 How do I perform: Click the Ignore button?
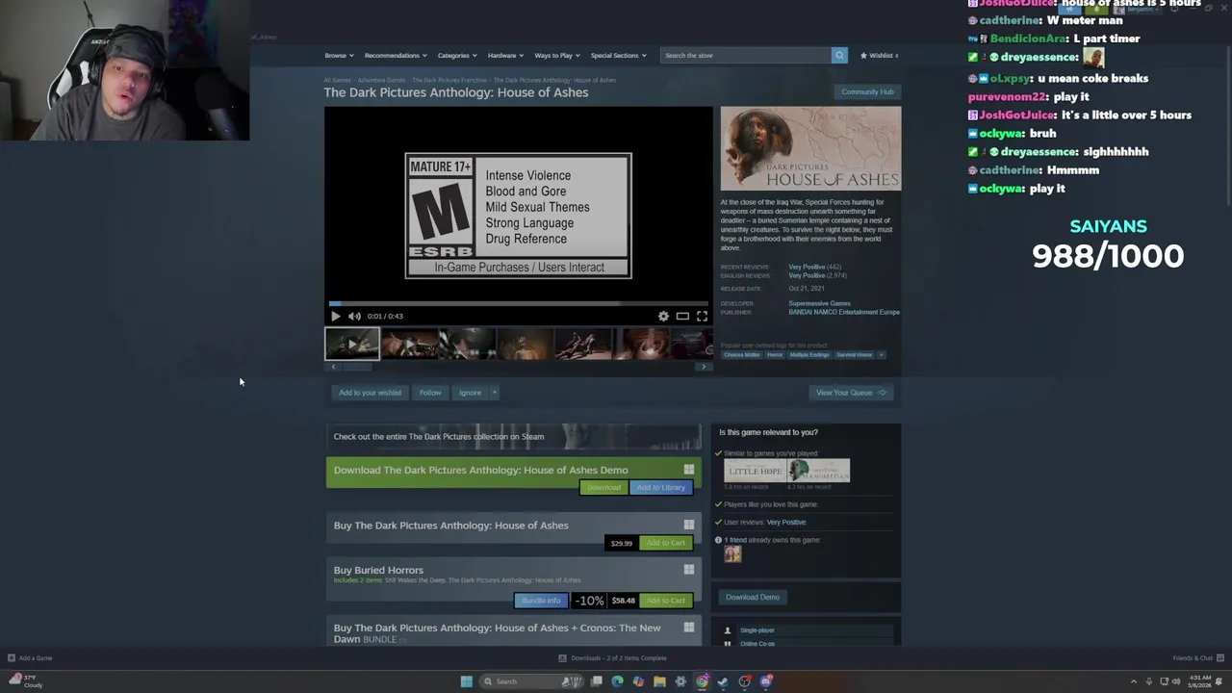pyautogui.click(x=470, y=393)
